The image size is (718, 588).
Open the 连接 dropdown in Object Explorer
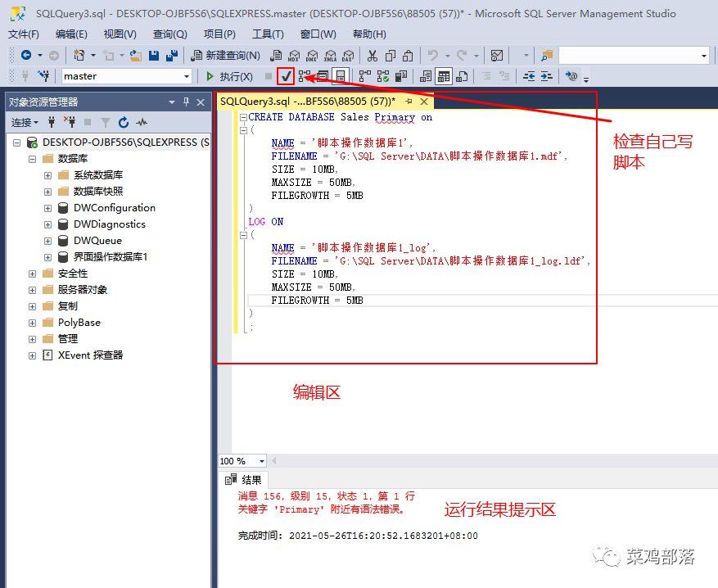(25, 122)
